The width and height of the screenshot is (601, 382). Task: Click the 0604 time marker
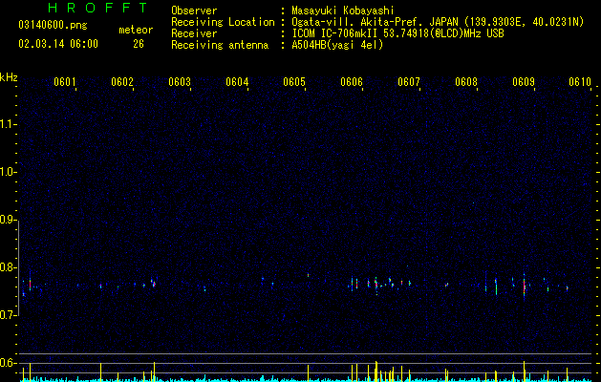[237, 82]
